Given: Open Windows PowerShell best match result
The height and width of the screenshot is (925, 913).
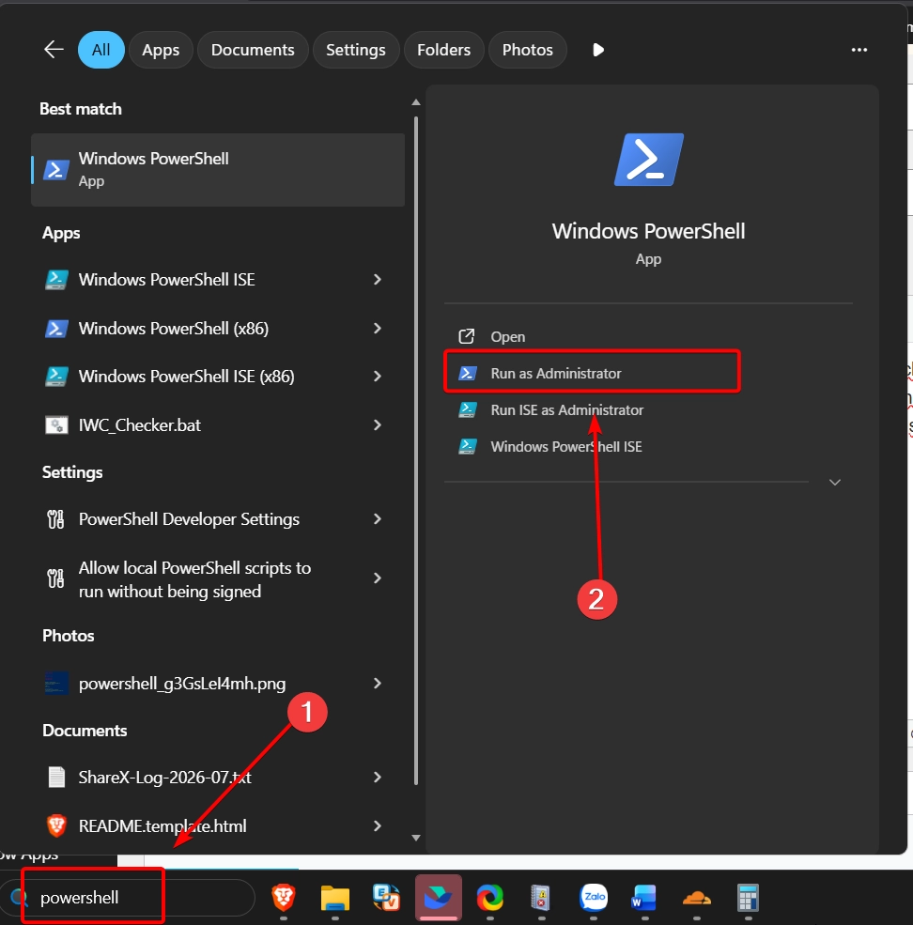Looking at the screenshot, I should [x=218, y=170].
